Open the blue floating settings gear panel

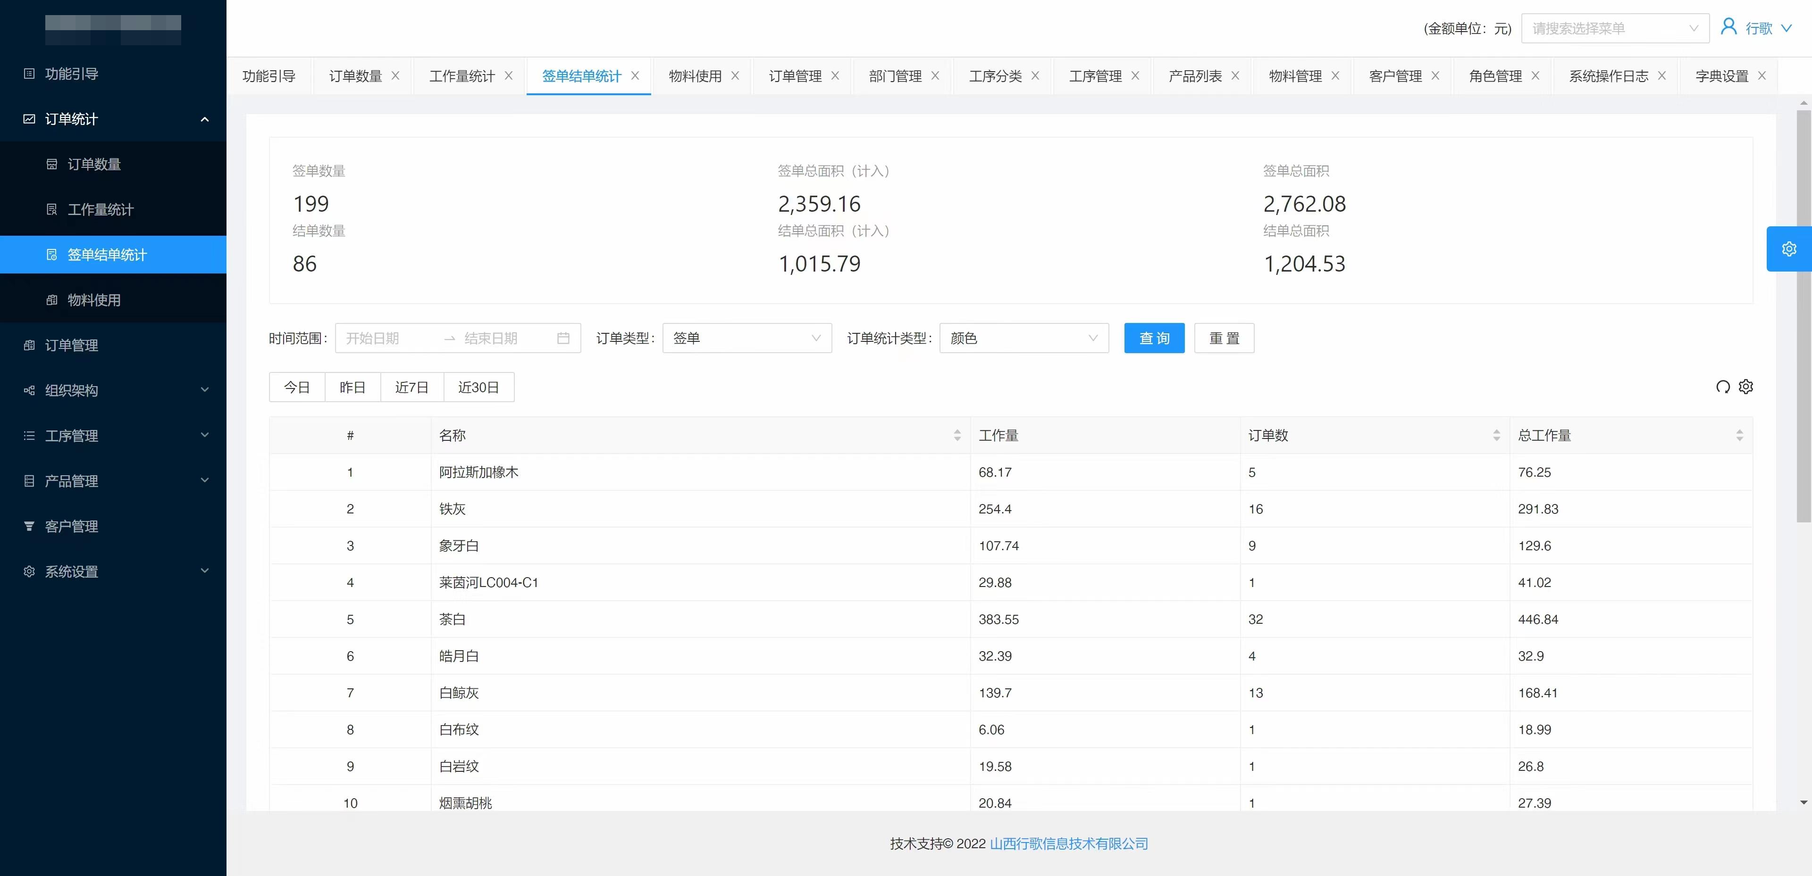tap(1789, 249)
